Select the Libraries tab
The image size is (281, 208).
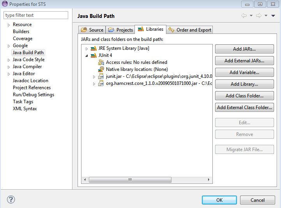150,29
